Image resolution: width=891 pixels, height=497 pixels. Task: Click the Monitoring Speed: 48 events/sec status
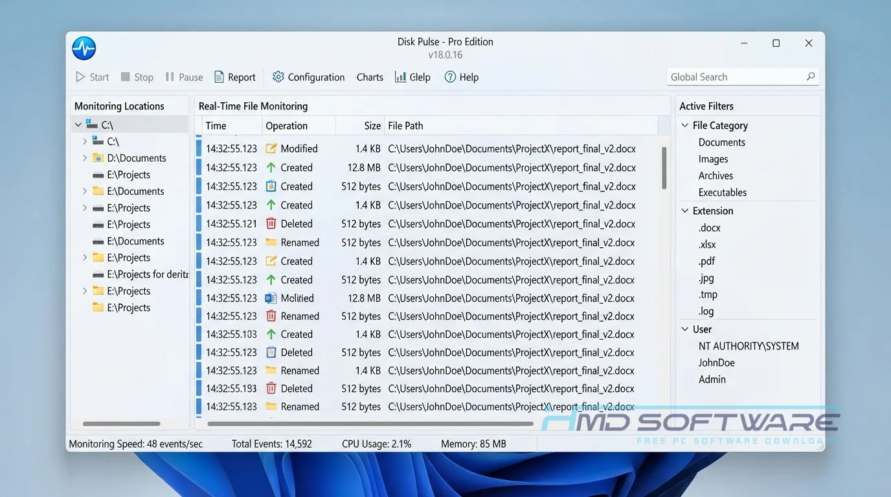[x=136, y=444]
